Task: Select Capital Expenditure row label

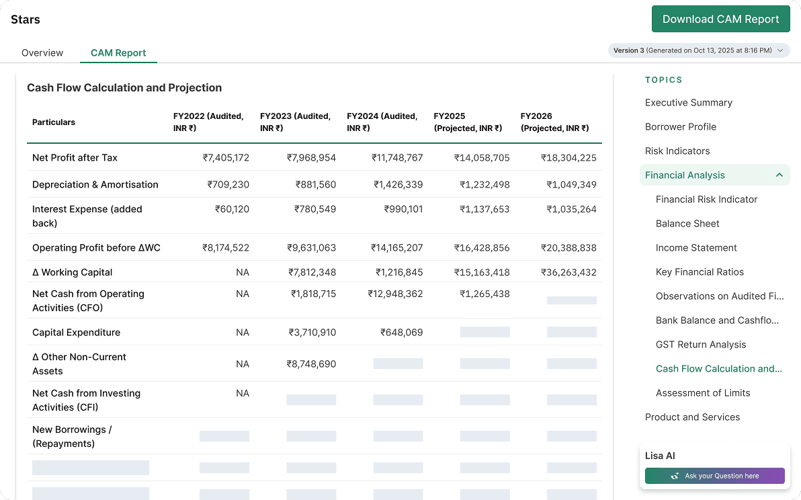Action: 76,333
